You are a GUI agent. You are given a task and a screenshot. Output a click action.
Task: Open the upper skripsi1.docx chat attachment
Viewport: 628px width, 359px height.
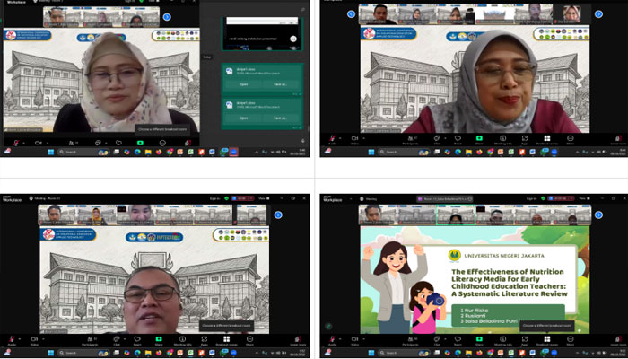point(241,83)
